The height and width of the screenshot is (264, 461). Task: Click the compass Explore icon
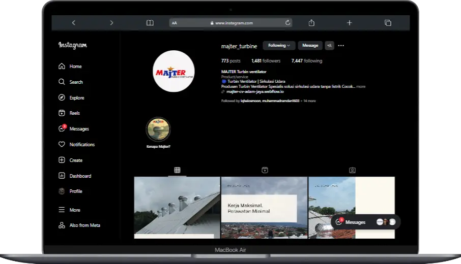pyautogui.click(x=62, y=97)
